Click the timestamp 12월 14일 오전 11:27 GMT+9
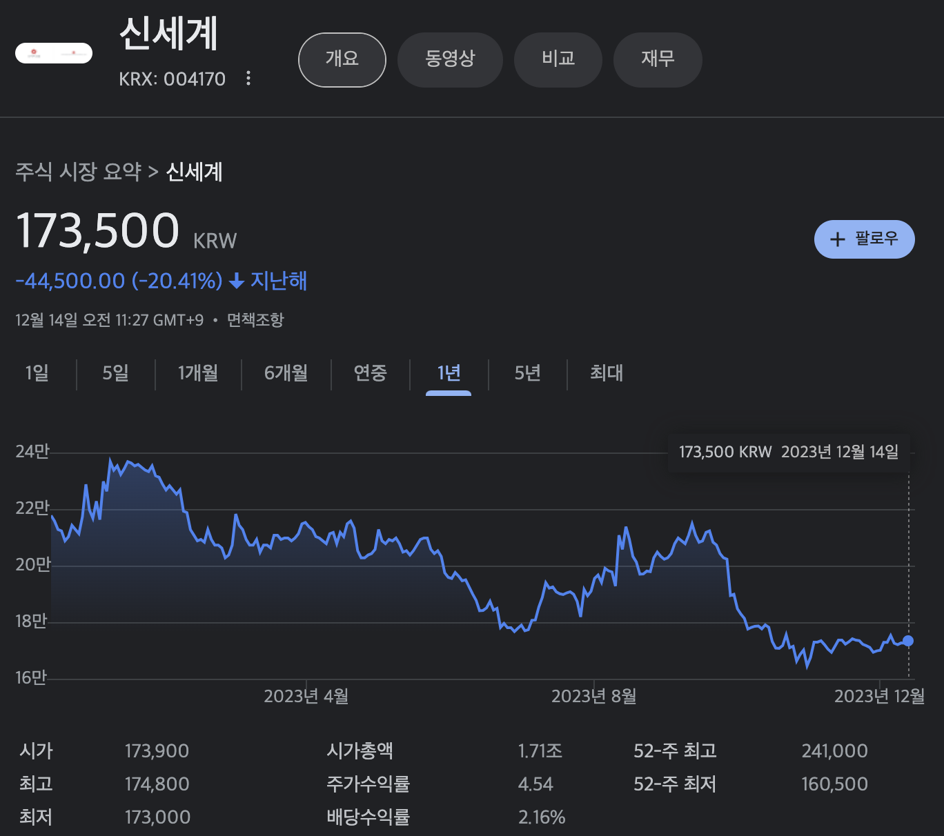944x836 pixels. (x=110, y=320)
